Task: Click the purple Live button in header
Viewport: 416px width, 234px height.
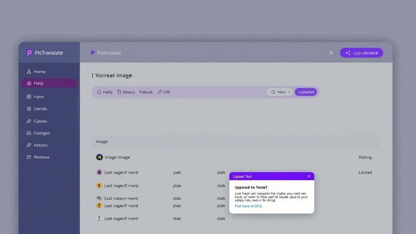Action: tap(362, 53)
